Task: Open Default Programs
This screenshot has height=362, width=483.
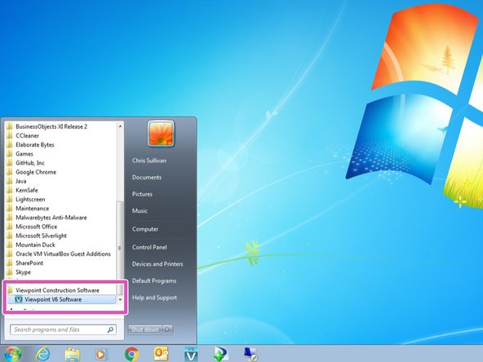Action: [154, 280]
